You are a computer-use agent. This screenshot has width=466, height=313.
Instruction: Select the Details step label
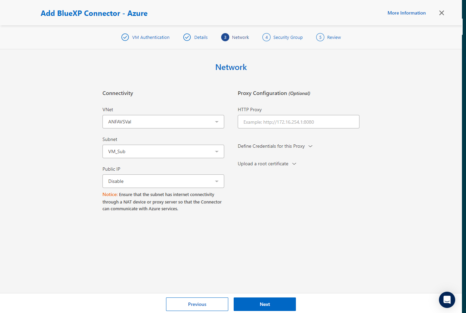tap(201, 37)
